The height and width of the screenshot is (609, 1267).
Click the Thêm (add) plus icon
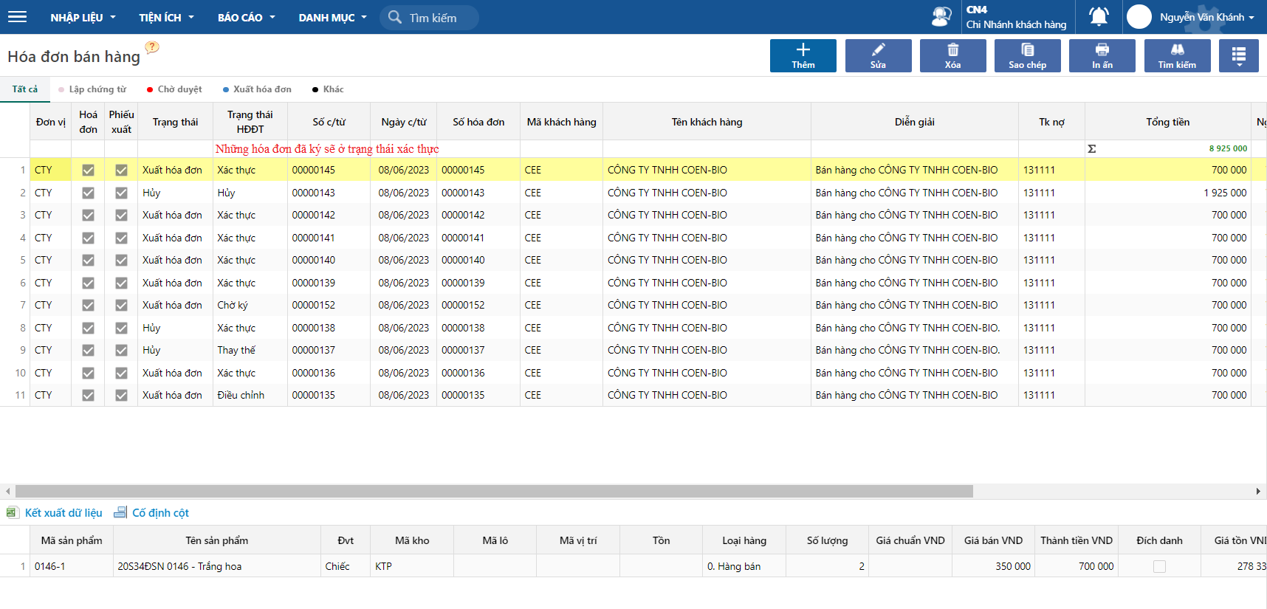tap(803, 50)
